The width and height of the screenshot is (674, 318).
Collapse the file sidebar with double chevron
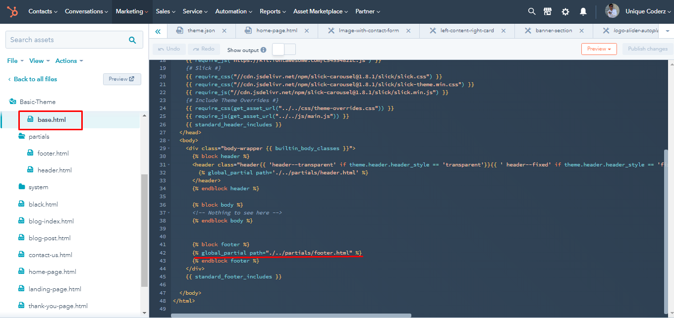coord(158,31)
